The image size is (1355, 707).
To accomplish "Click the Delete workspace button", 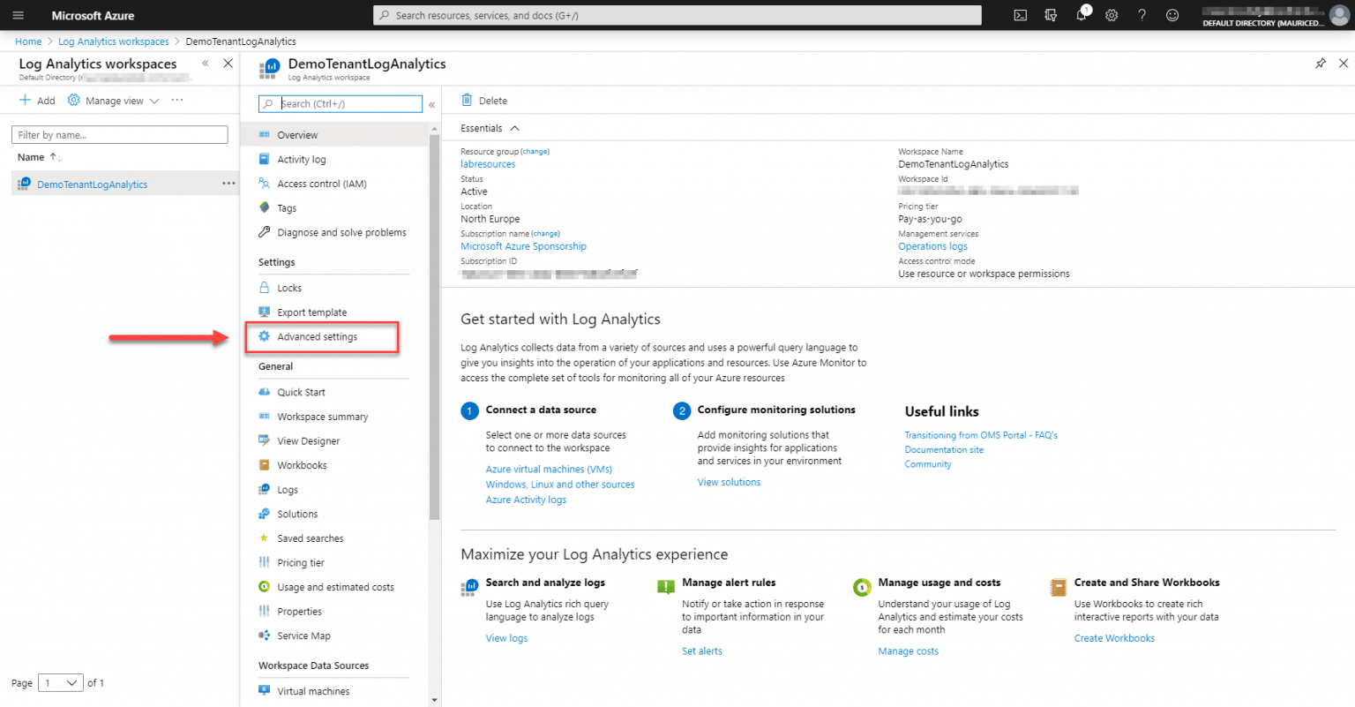I will pyautogui.click(x=483, y=101).
